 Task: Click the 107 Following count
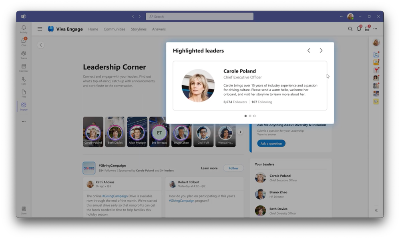[262, 102]
